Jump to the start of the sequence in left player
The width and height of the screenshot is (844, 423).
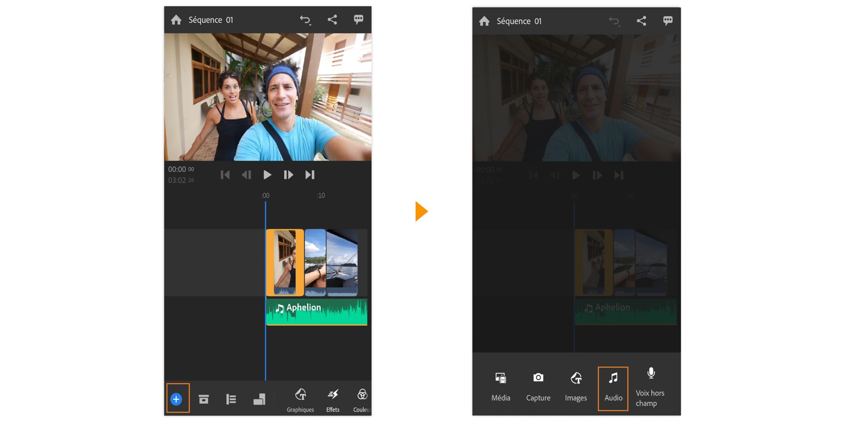click(225, 175)
